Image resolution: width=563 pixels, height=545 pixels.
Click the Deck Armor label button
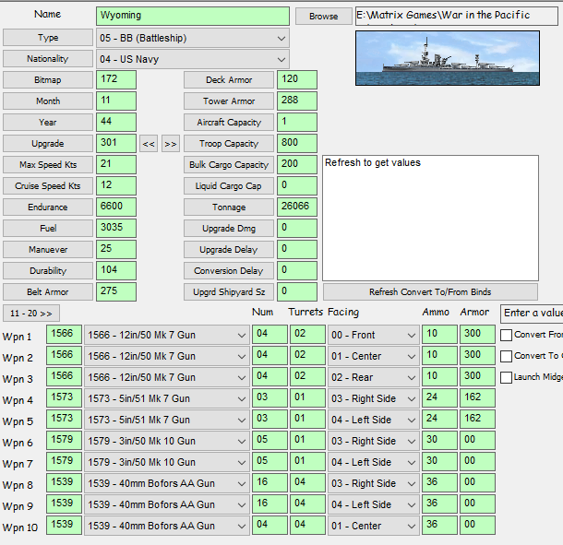pos(229,80)
